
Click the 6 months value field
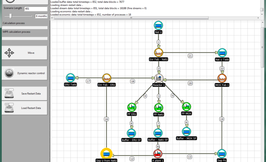[41, 16]
